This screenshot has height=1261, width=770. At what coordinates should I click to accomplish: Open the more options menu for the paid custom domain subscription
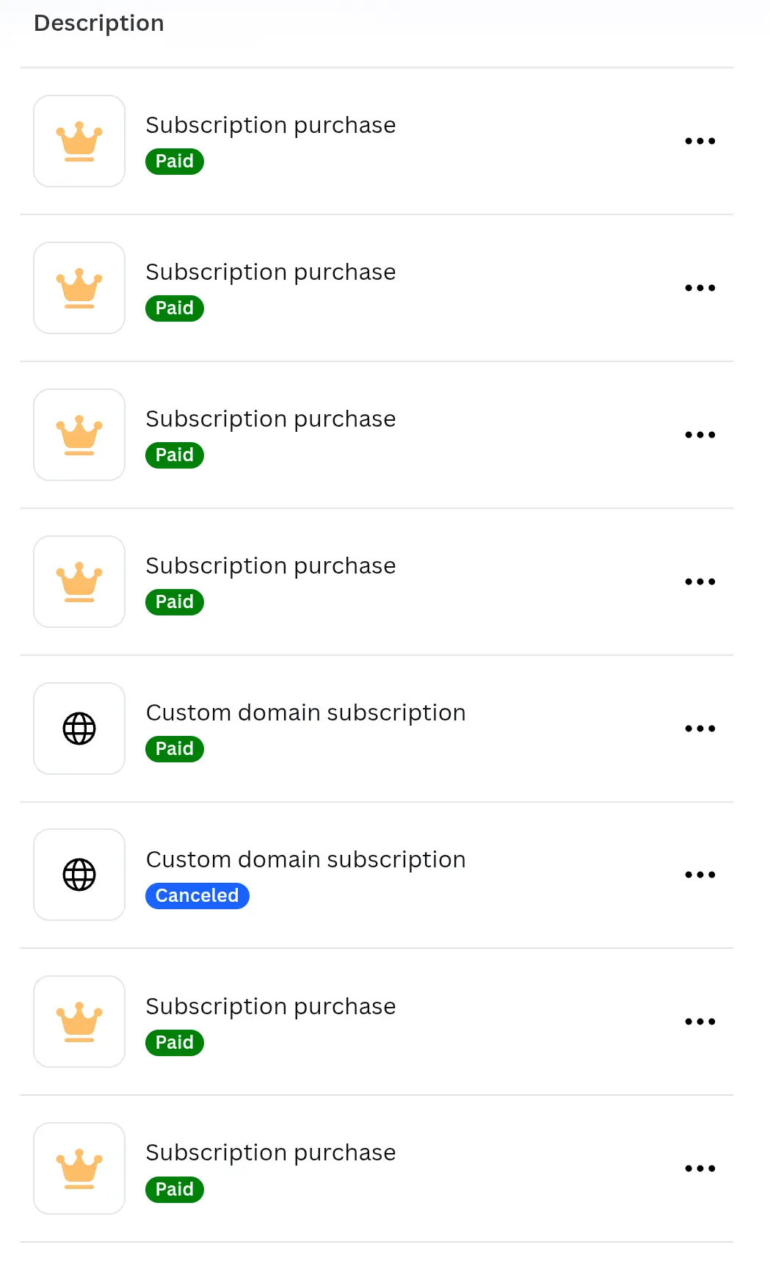click(700, 729)
